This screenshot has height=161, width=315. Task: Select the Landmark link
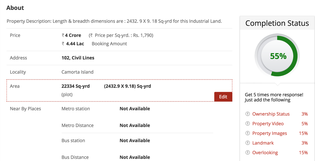click(x=263, y=143)
